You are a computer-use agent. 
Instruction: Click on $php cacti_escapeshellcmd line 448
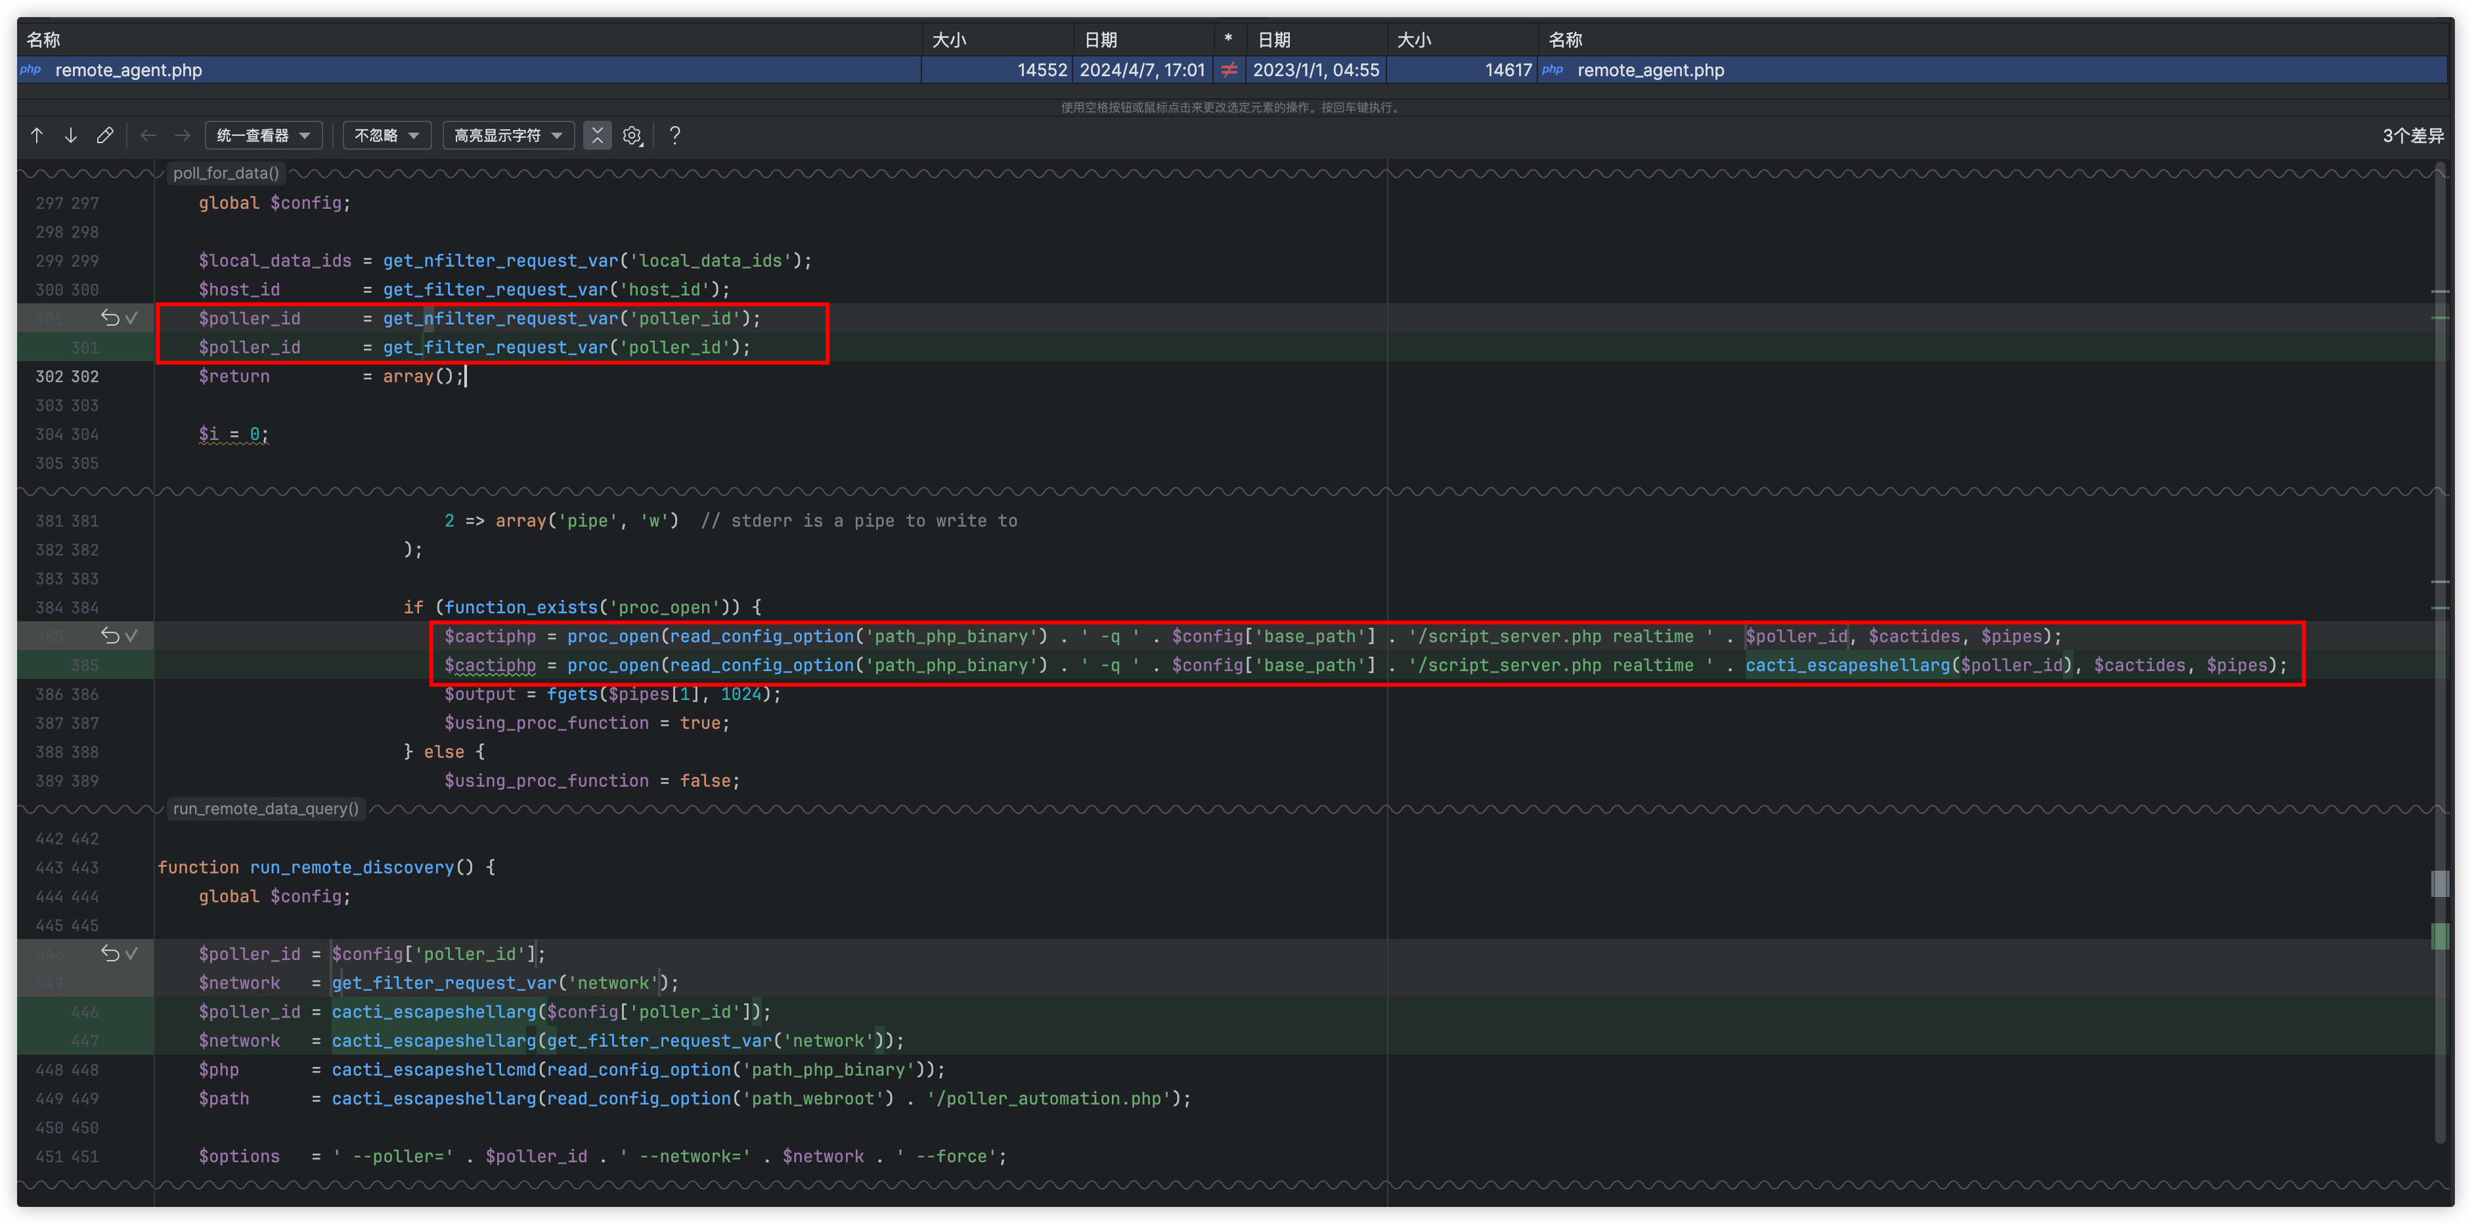click(571, 1070)
